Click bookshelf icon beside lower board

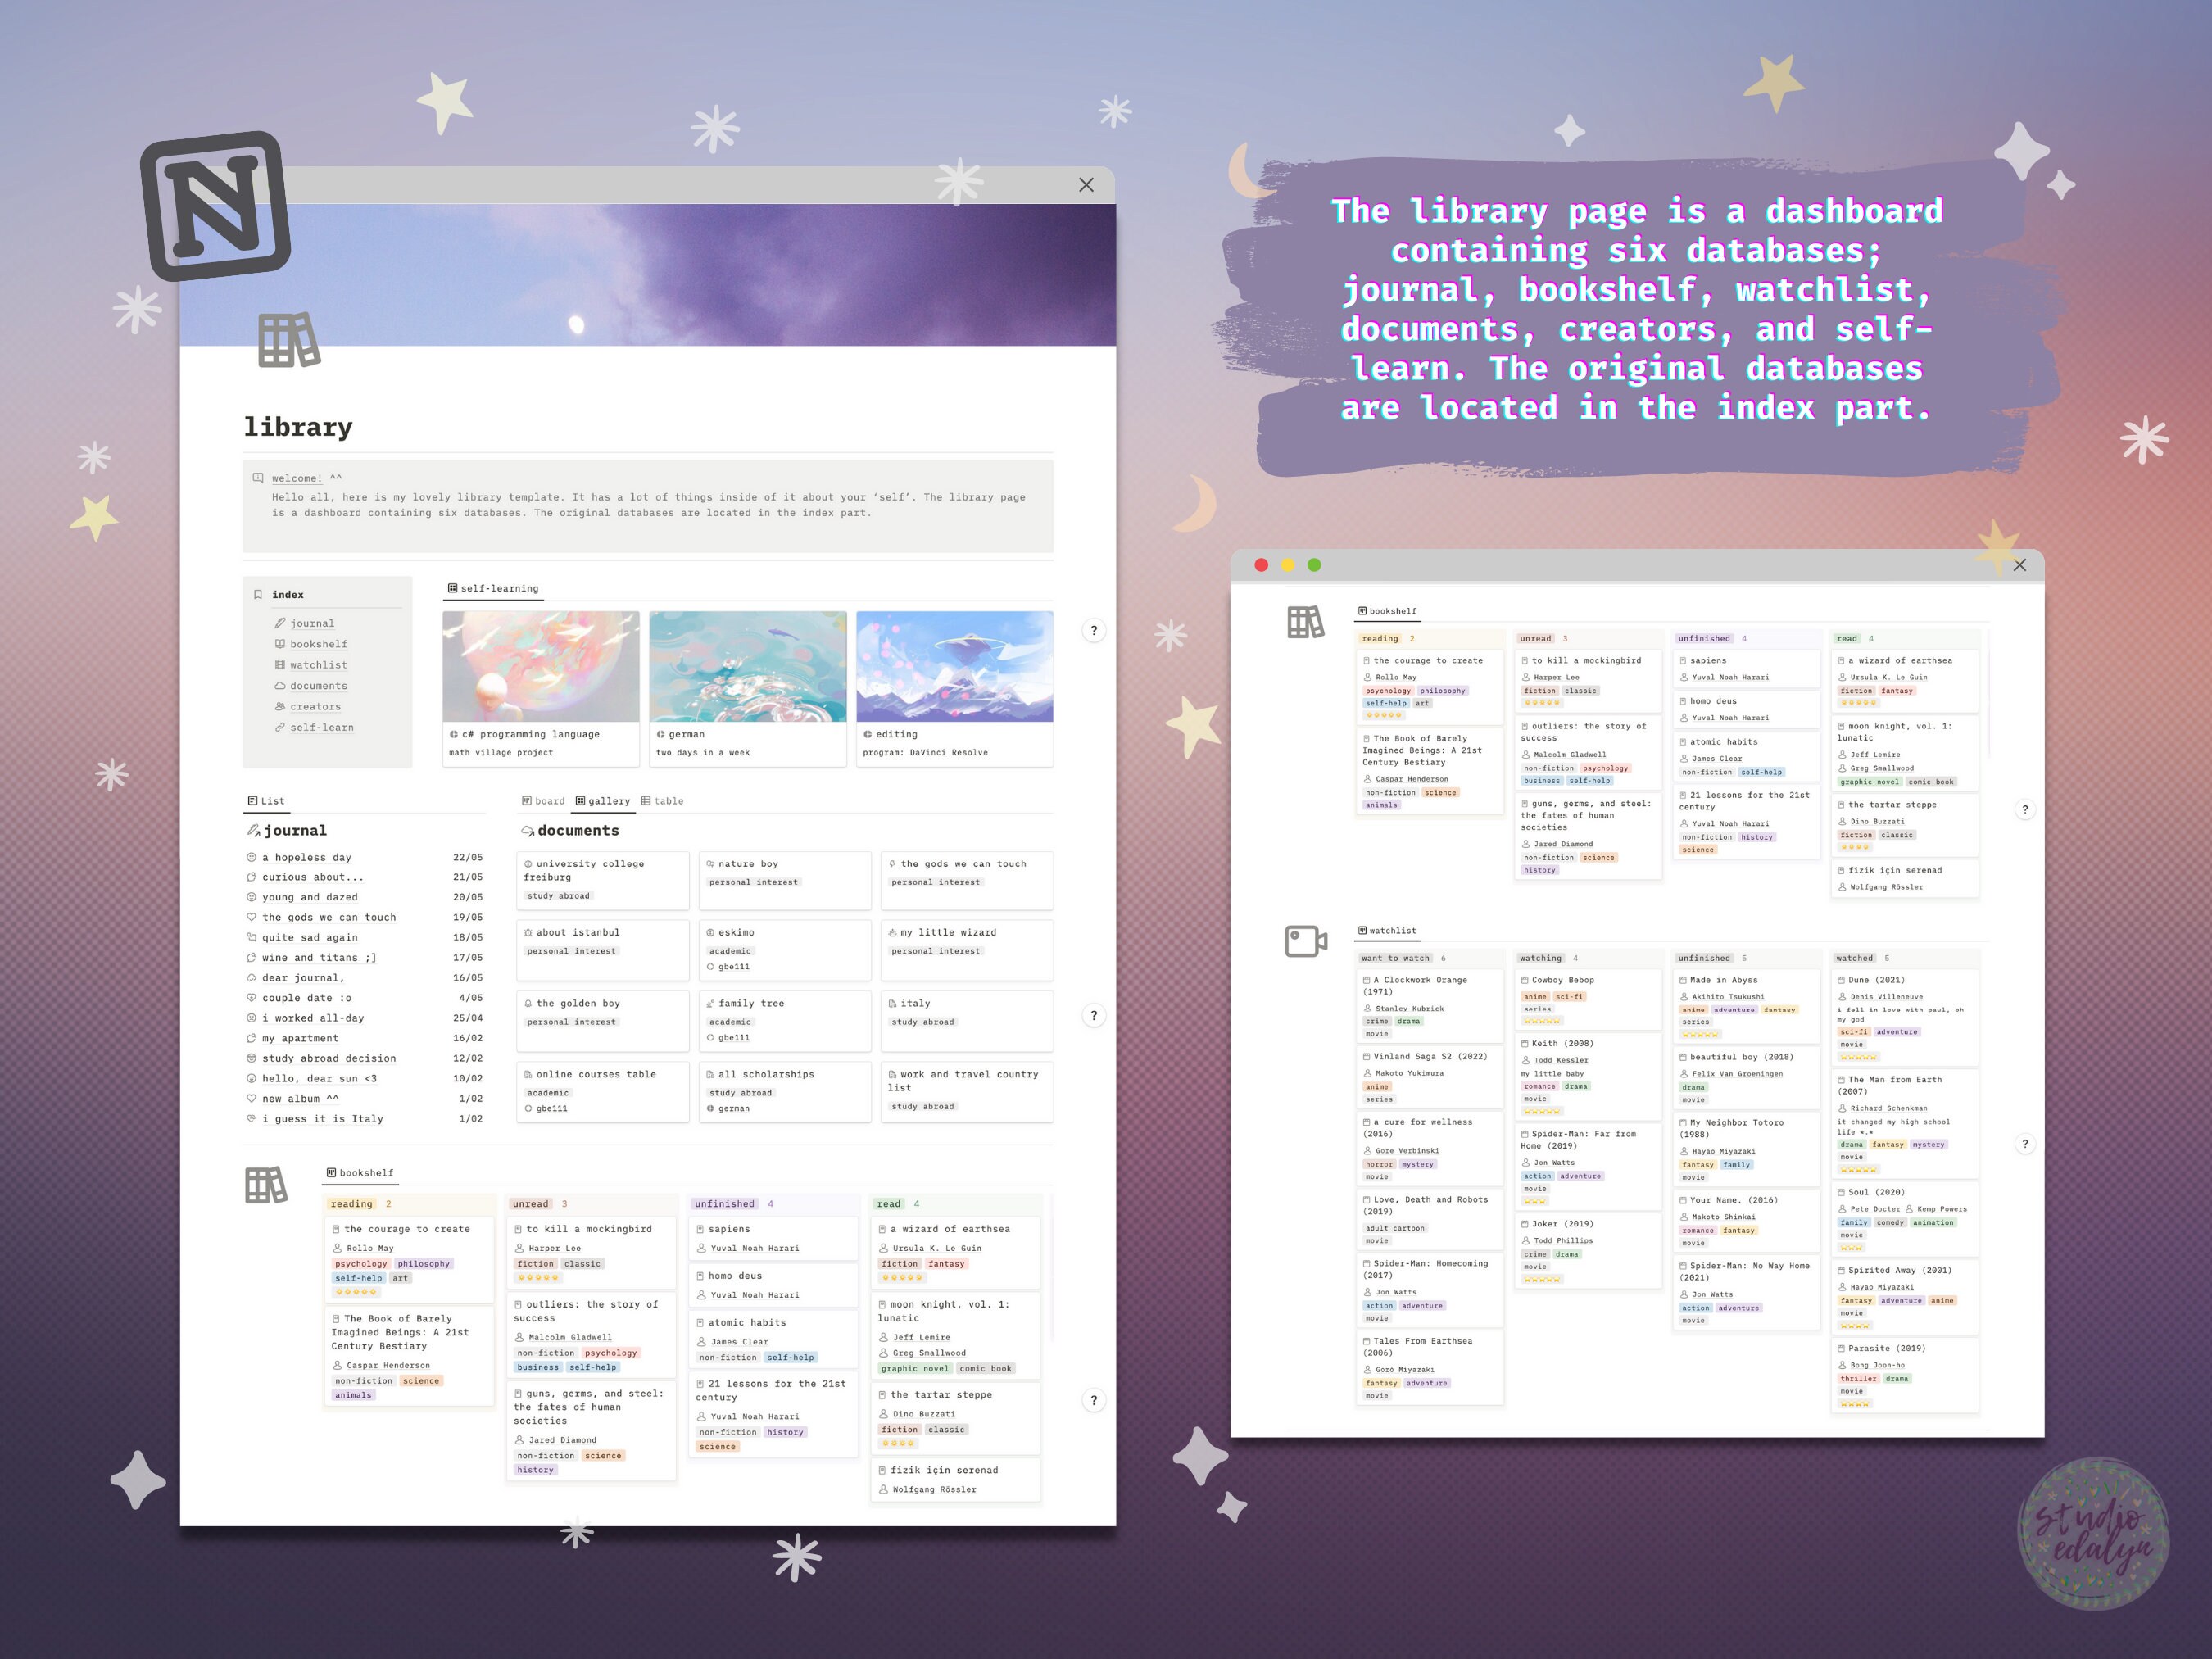click(266, 1185)
